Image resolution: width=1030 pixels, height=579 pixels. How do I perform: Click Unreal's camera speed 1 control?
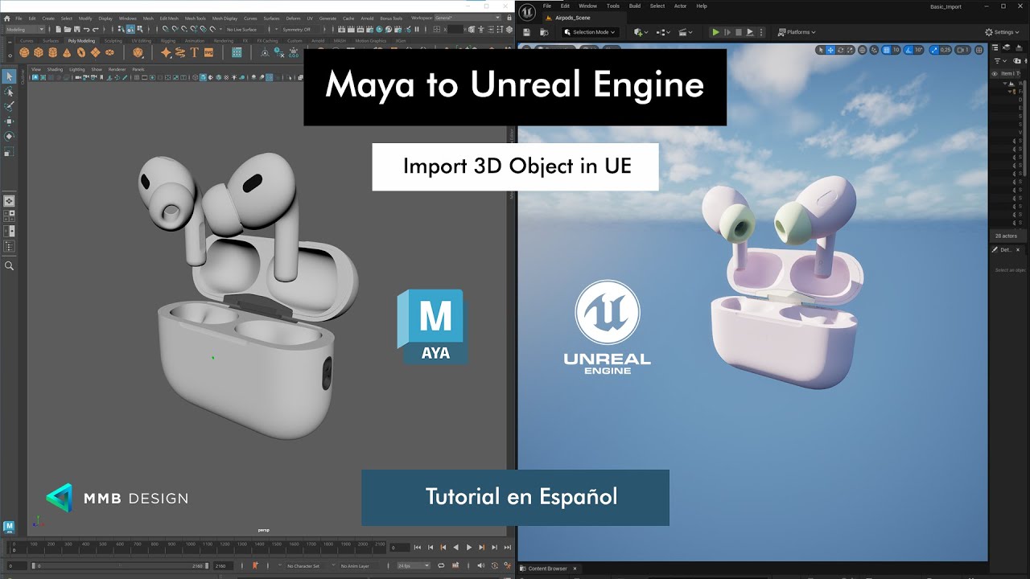coord(963,50)
